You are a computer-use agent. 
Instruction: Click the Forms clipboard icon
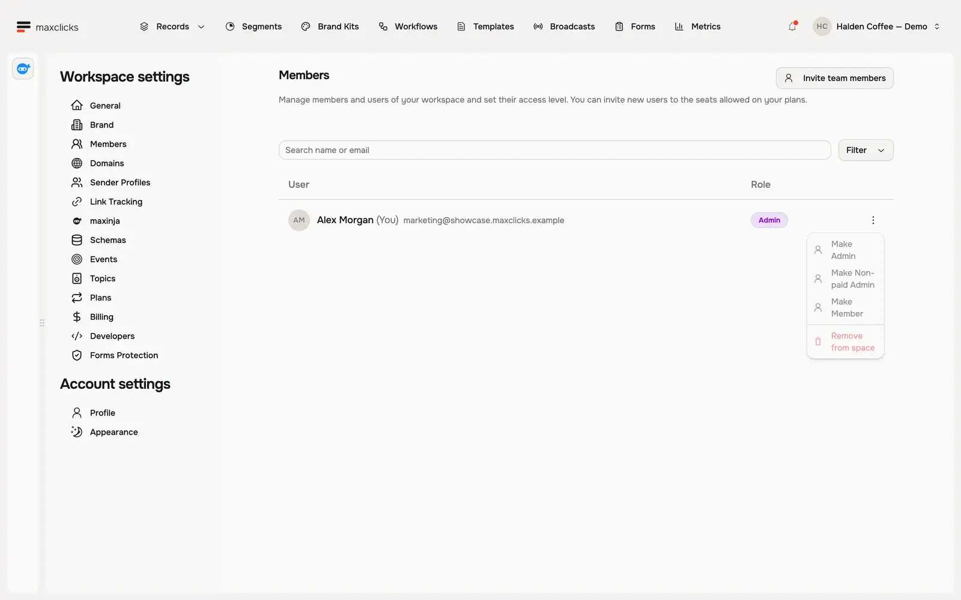click(x=619, y=26)
